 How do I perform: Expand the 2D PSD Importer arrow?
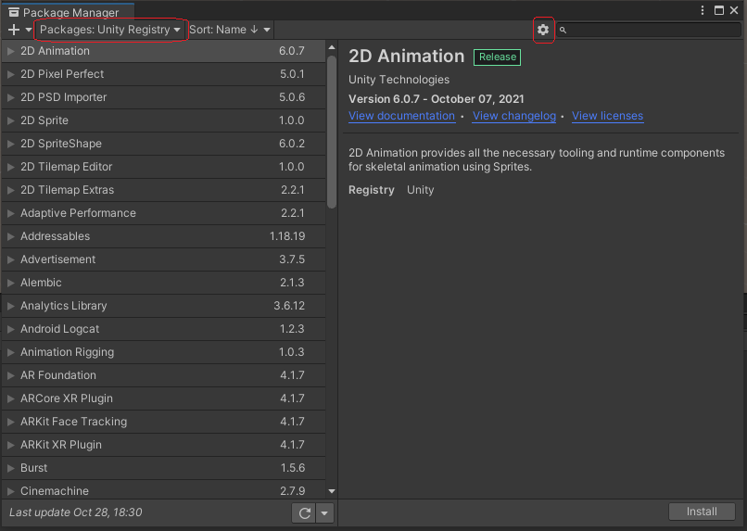[x=10, y=97]
